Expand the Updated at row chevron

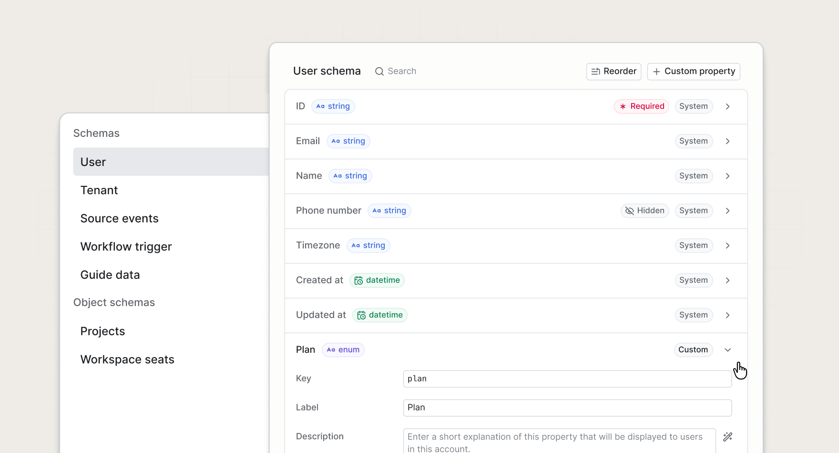pos(728,315)
